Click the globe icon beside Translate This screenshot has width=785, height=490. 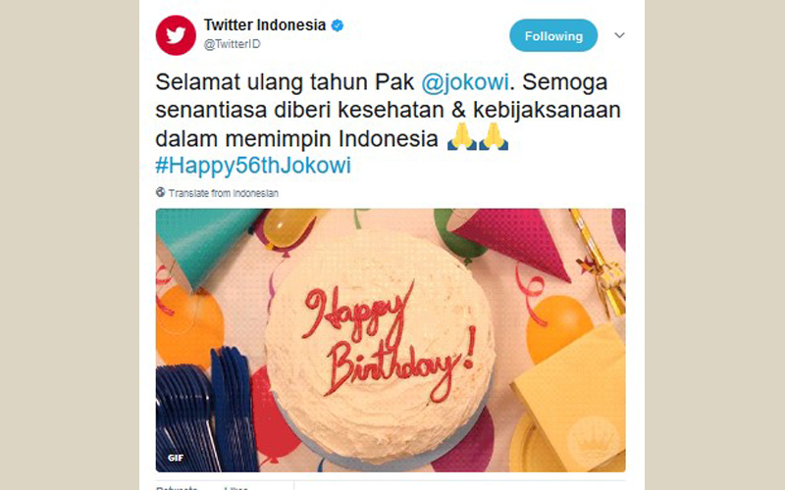click(x=161, y=192)
